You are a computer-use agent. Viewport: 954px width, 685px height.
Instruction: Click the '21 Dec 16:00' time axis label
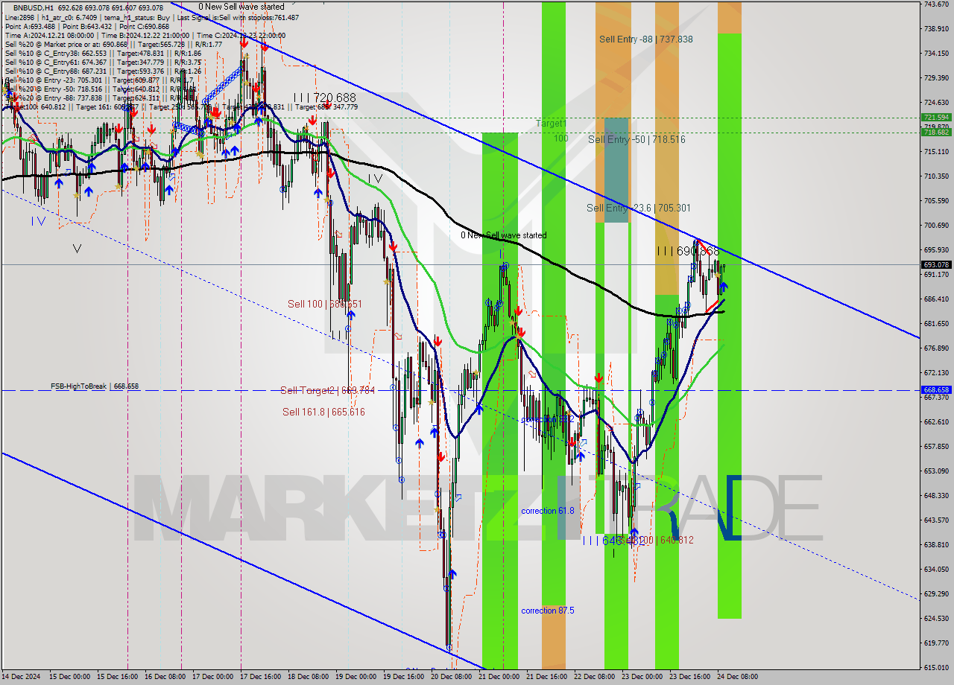546,677
